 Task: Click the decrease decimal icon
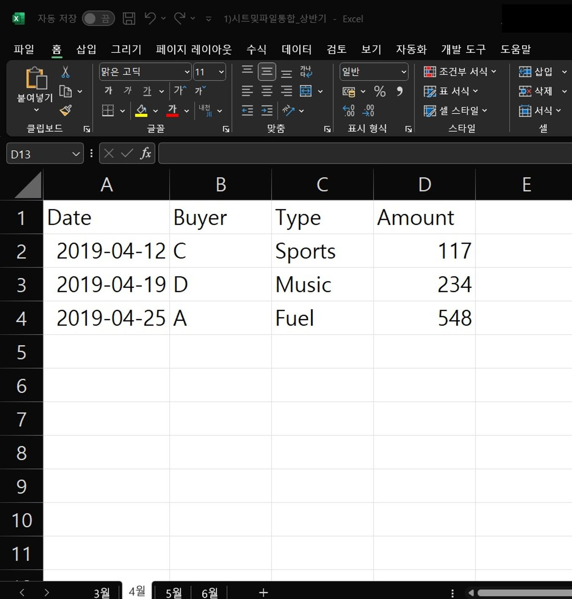click(x=368, y=110)
